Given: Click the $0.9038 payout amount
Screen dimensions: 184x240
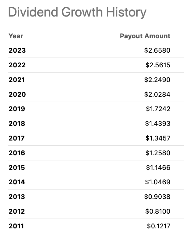Looking at the screenshot, I should coord(157,197).
